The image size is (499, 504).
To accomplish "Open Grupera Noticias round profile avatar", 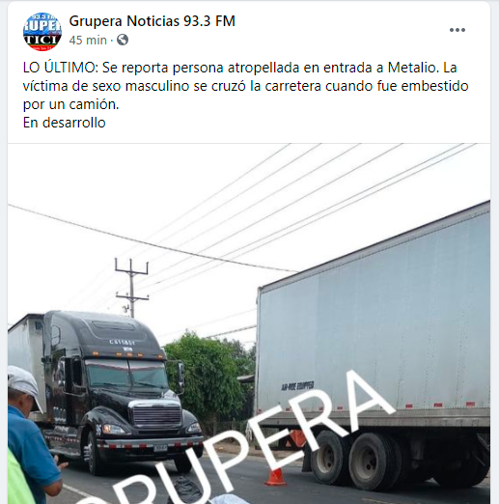I will click(42, 32).
